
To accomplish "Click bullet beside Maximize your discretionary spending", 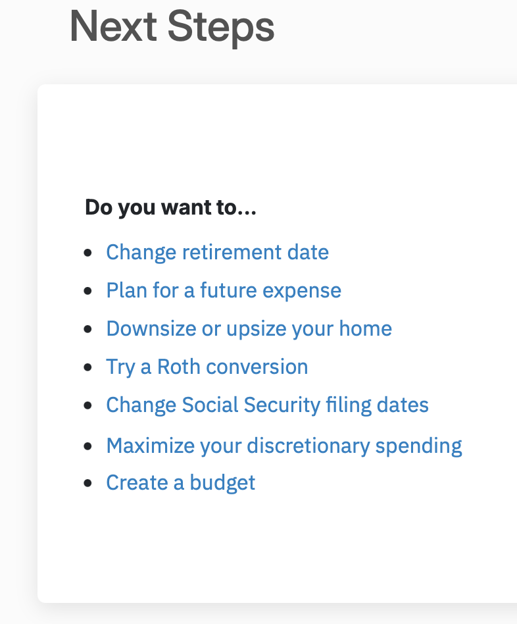I will tap(88, 446).
